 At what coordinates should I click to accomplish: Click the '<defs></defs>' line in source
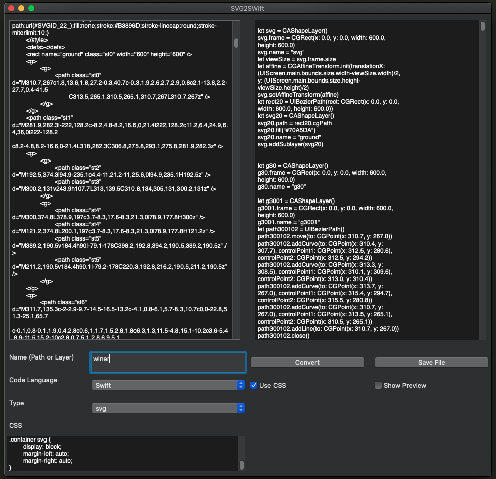point(46,47)
